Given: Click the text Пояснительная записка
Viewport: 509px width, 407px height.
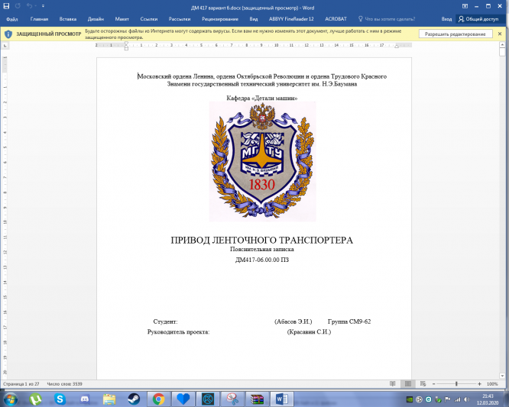Looking at the screenshot, I should 262,250.
